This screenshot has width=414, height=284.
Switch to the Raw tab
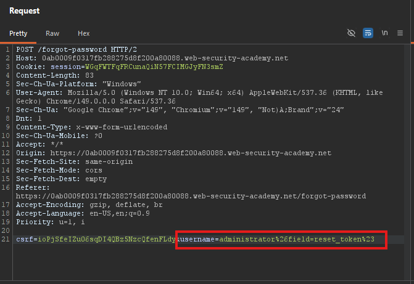point(52,33)
